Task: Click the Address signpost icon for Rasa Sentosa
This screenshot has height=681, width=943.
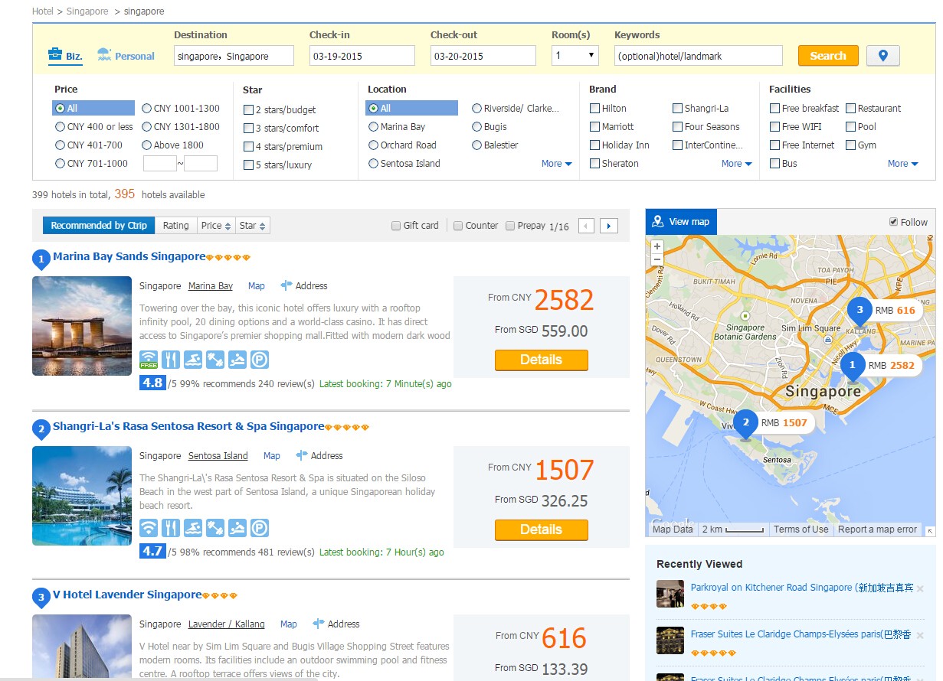Action: [x=302, y=455]
